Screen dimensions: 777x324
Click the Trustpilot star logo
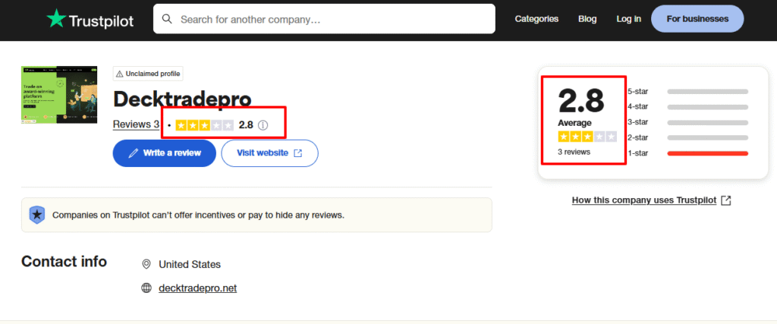click(x=56, y=18)
